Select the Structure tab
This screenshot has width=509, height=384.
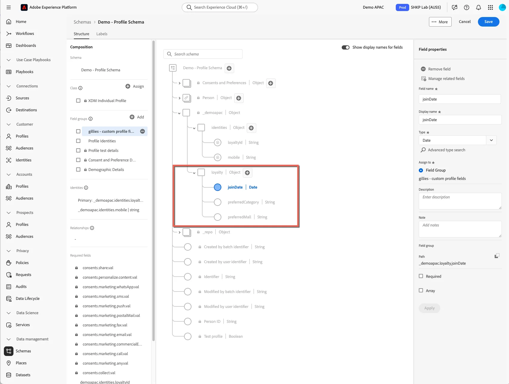(x=81, y=34)
